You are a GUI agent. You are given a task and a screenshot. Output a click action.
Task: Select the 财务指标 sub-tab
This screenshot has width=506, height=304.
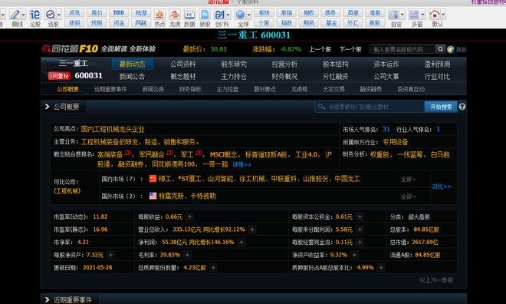point(190,89)
